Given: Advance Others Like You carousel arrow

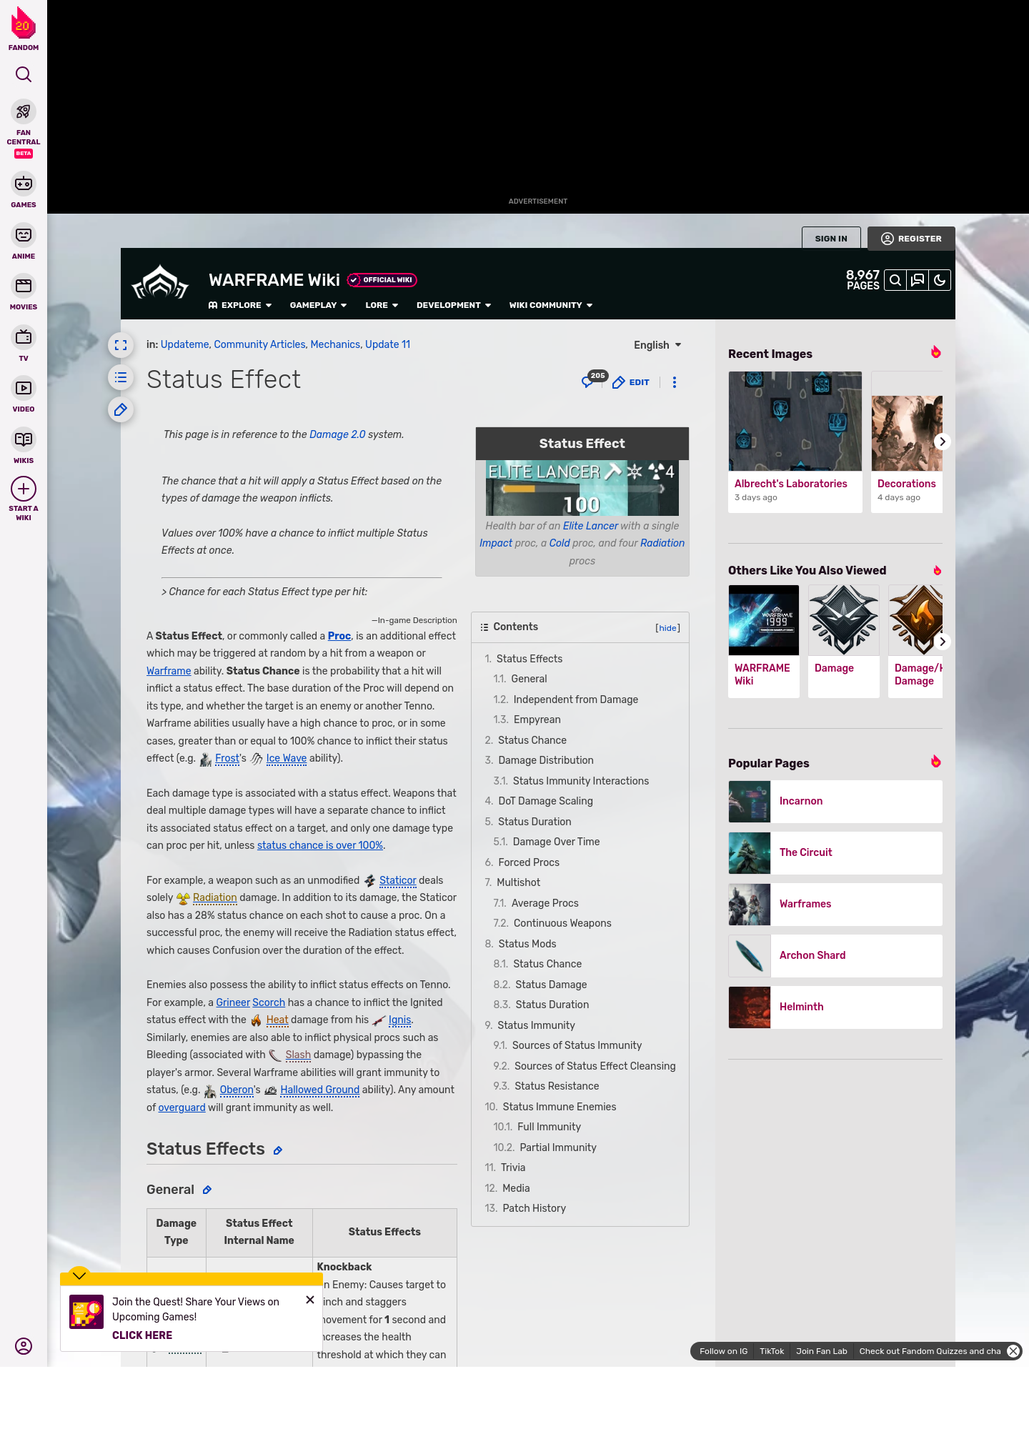Looking at the screenshot, I should [942, 642].
